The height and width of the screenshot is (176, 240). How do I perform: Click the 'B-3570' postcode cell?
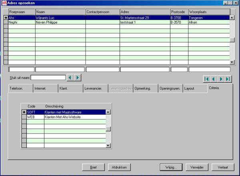point(179,22)
